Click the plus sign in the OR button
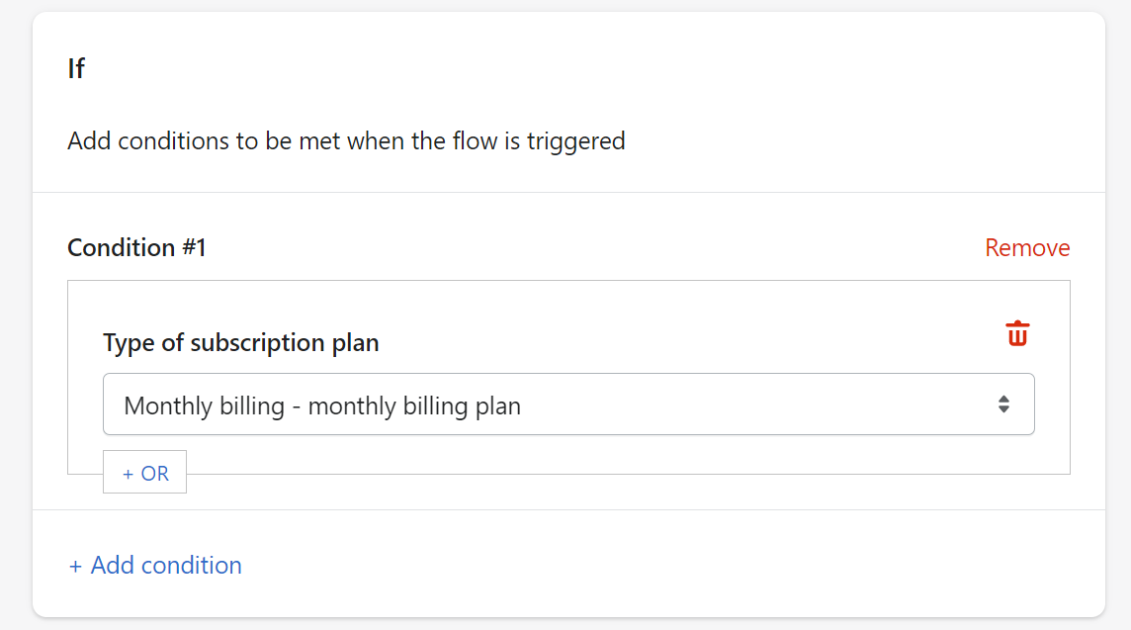Viewport: 1131px width, 630px height. pyautogui.click(x=129, y=474)
